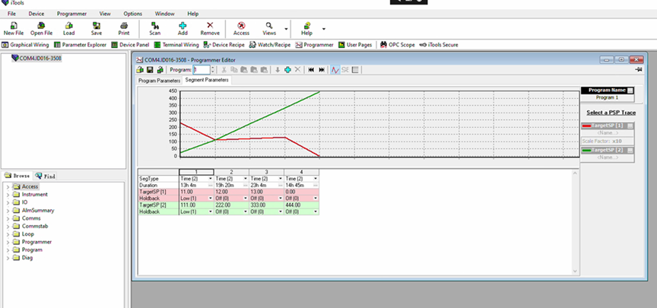Jump to last segment icon

322,70
